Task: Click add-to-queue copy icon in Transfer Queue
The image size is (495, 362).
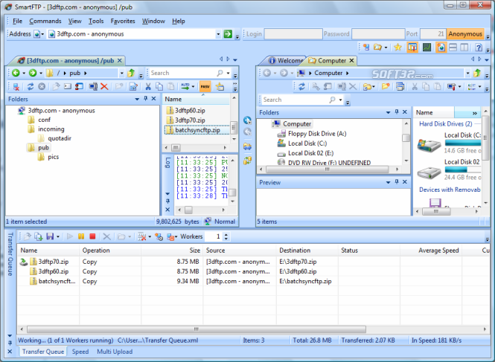Action: click(39, 236)
